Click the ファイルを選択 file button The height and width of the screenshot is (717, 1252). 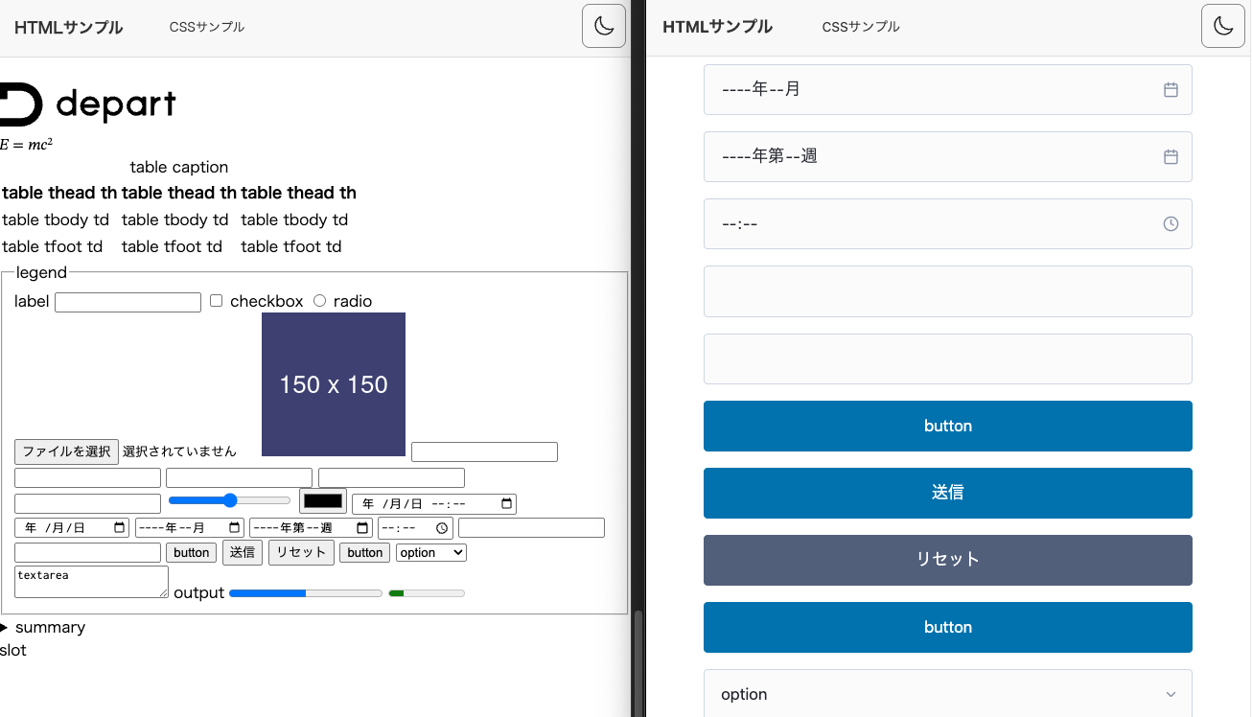(x=66, y=451)
